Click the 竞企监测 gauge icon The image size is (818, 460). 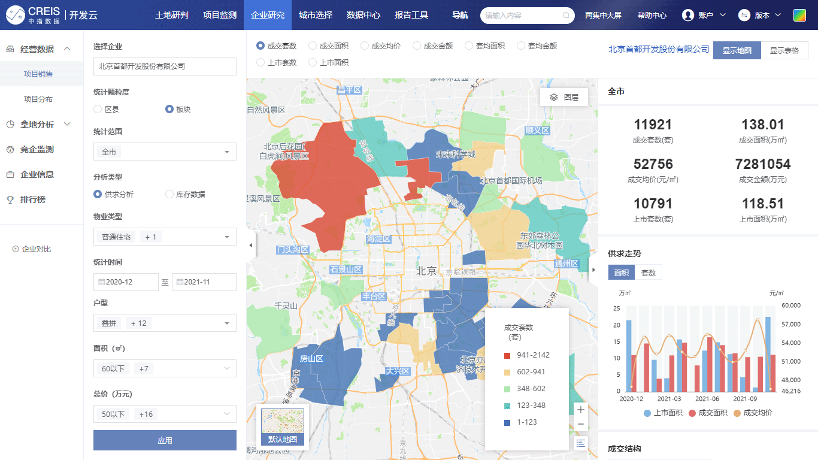click(10, 150)
